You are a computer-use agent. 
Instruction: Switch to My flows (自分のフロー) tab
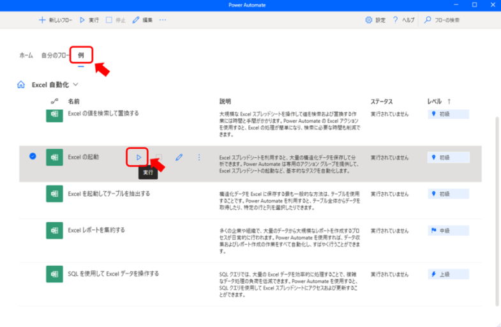56,56
